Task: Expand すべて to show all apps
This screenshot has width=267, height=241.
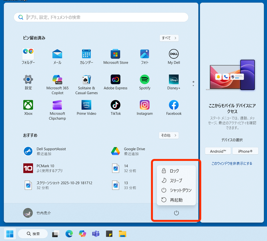Action: click(x=169, y=38)
